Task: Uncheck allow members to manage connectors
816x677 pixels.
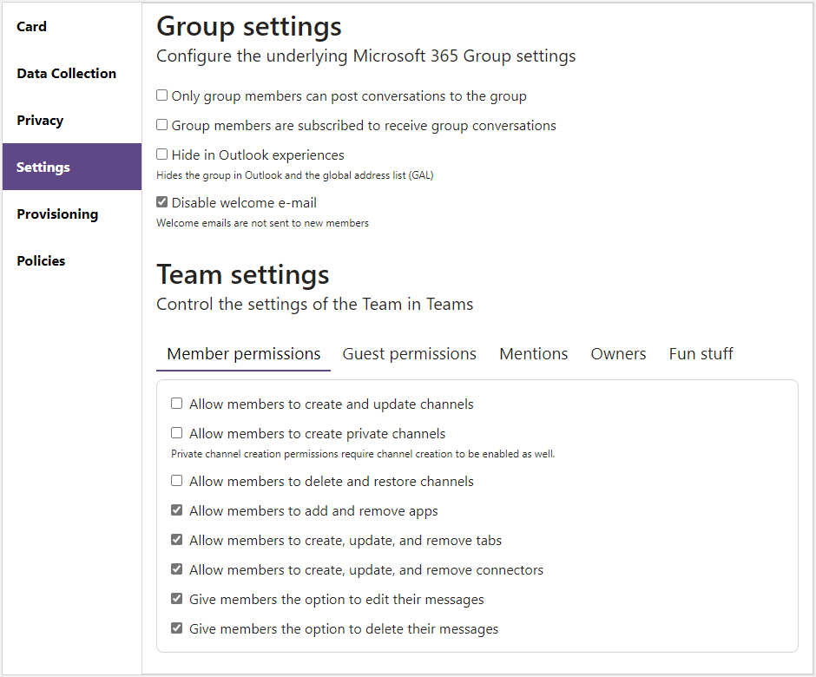Action: (176, 569)
